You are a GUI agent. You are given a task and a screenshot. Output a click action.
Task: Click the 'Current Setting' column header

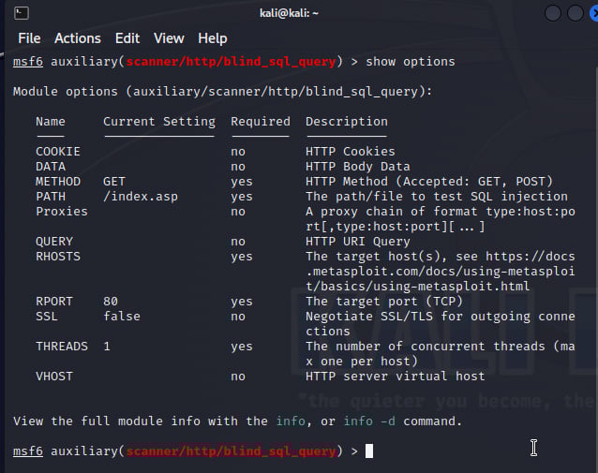(x=158, y=122)
